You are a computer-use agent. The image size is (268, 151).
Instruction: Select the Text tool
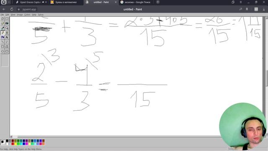[7, 37]
